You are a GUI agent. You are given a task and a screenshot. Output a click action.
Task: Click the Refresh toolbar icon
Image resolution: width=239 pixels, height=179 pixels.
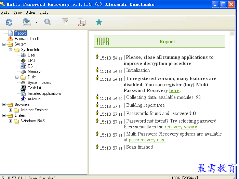9,22
